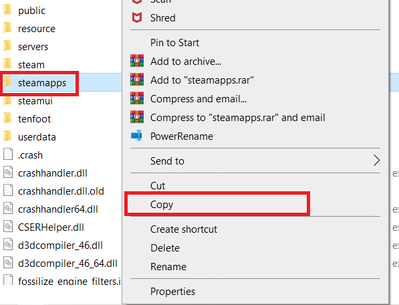
Task: Click WinRAR icon next to Add to archive...
Action: pyautogui.click(x=137, y=61)
